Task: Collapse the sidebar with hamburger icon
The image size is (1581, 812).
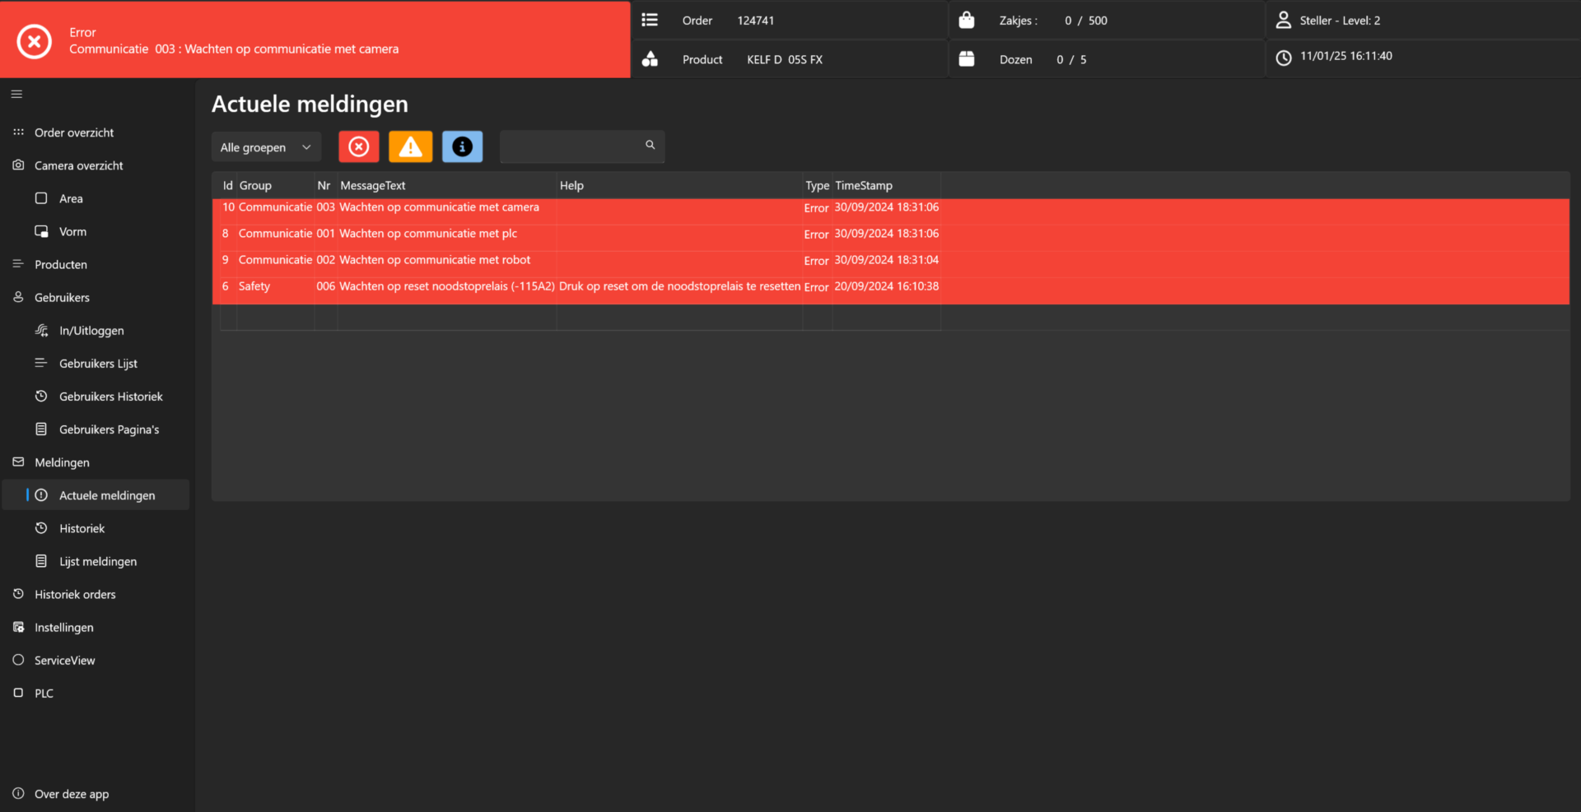Action: click(x=16, y=95)
